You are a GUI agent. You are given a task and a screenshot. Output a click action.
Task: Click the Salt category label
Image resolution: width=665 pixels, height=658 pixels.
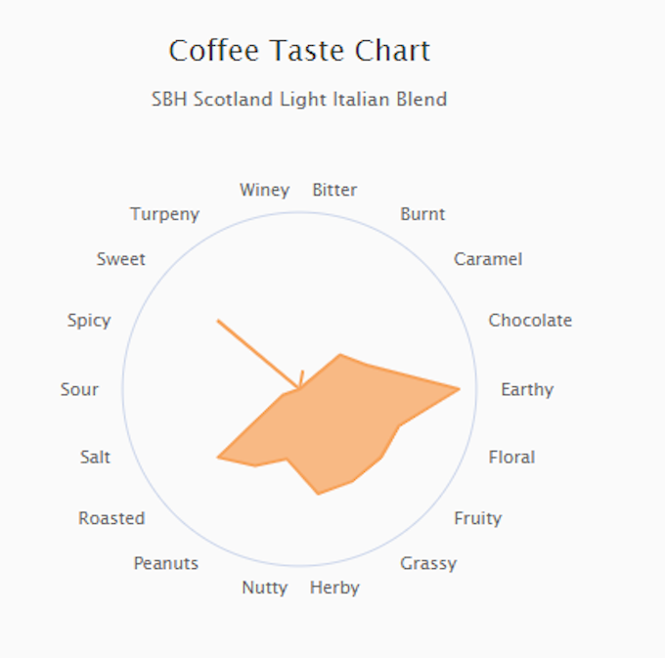pyautogui.click(x=95, y=457)
